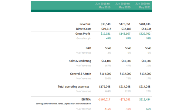Click Total operating expenses percentage 464%
Image resolution: width=182 pixels, height=112 pixels.
pyautogui.click(x=108, y=91)
